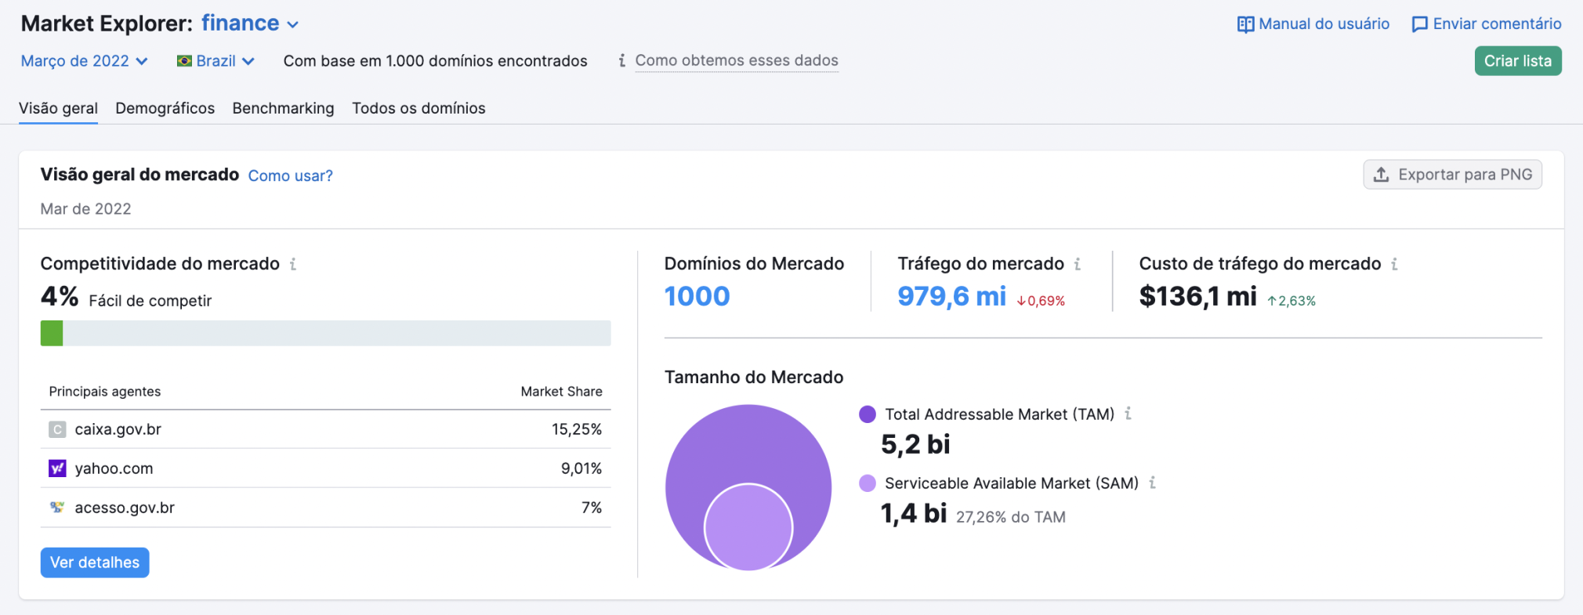Open the Março de 2022 date selector

(x=85, y=61)
